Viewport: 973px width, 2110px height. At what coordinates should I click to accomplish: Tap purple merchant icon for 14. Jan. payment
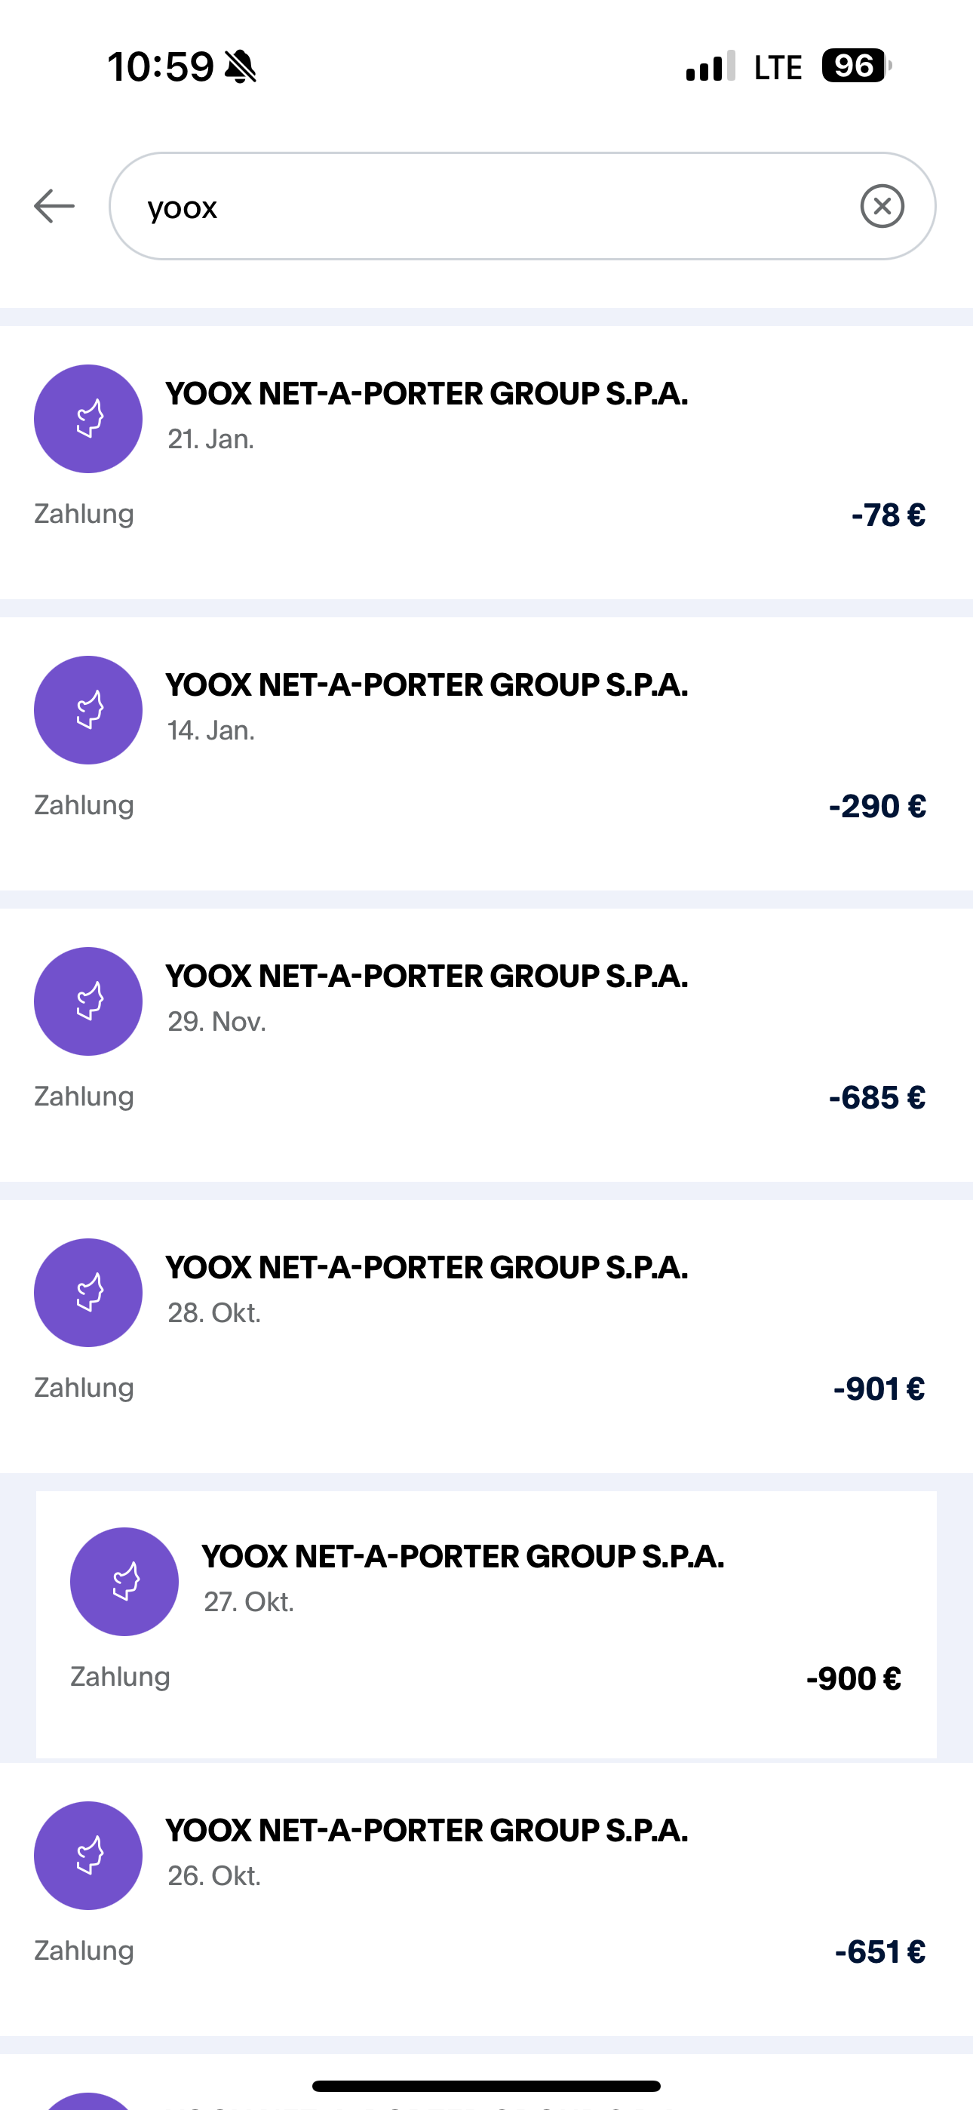click(88, 710)
